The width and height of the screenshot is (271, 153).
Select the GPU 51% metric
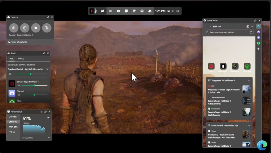[13, 122]
